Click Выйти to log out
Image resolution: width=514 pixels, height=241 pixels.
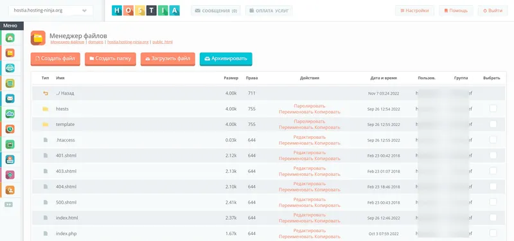coord(493,10)
